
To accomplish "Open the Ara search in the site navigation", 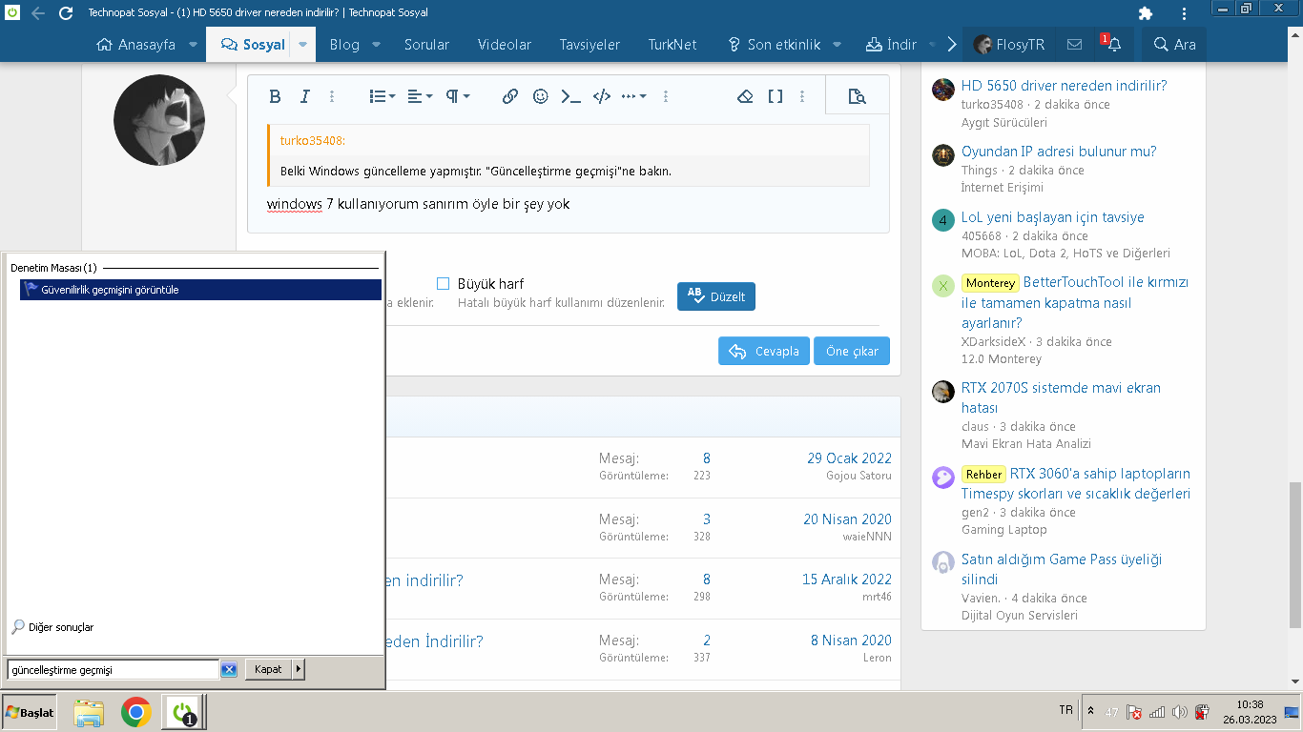I will [1174, 45].
